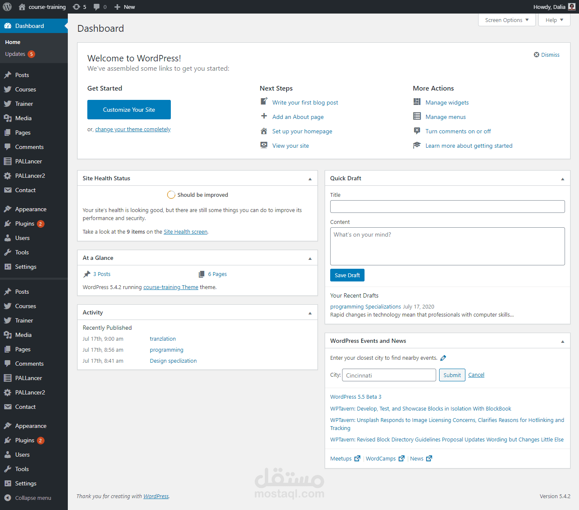Screen dimensions: 579x510
Task: Expand the Help tab dropdown
Action: click(x=554, y=20)
